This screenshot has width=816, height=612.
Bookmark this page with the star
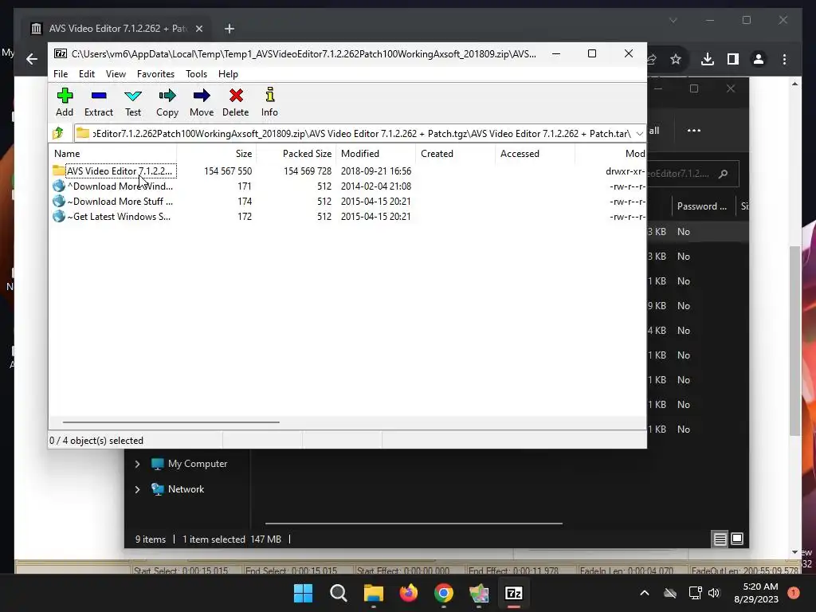[x=676, y=59]
